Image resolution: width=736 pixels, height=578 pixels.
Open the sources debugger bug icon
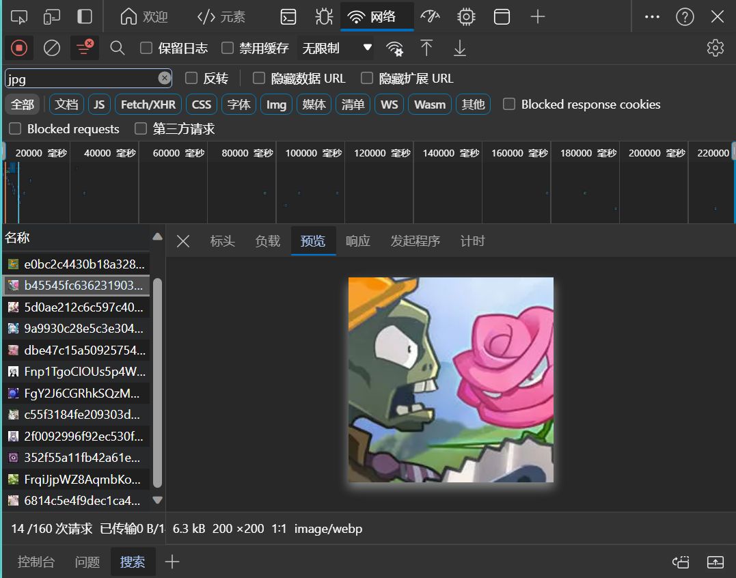click(x=324, y=17)
